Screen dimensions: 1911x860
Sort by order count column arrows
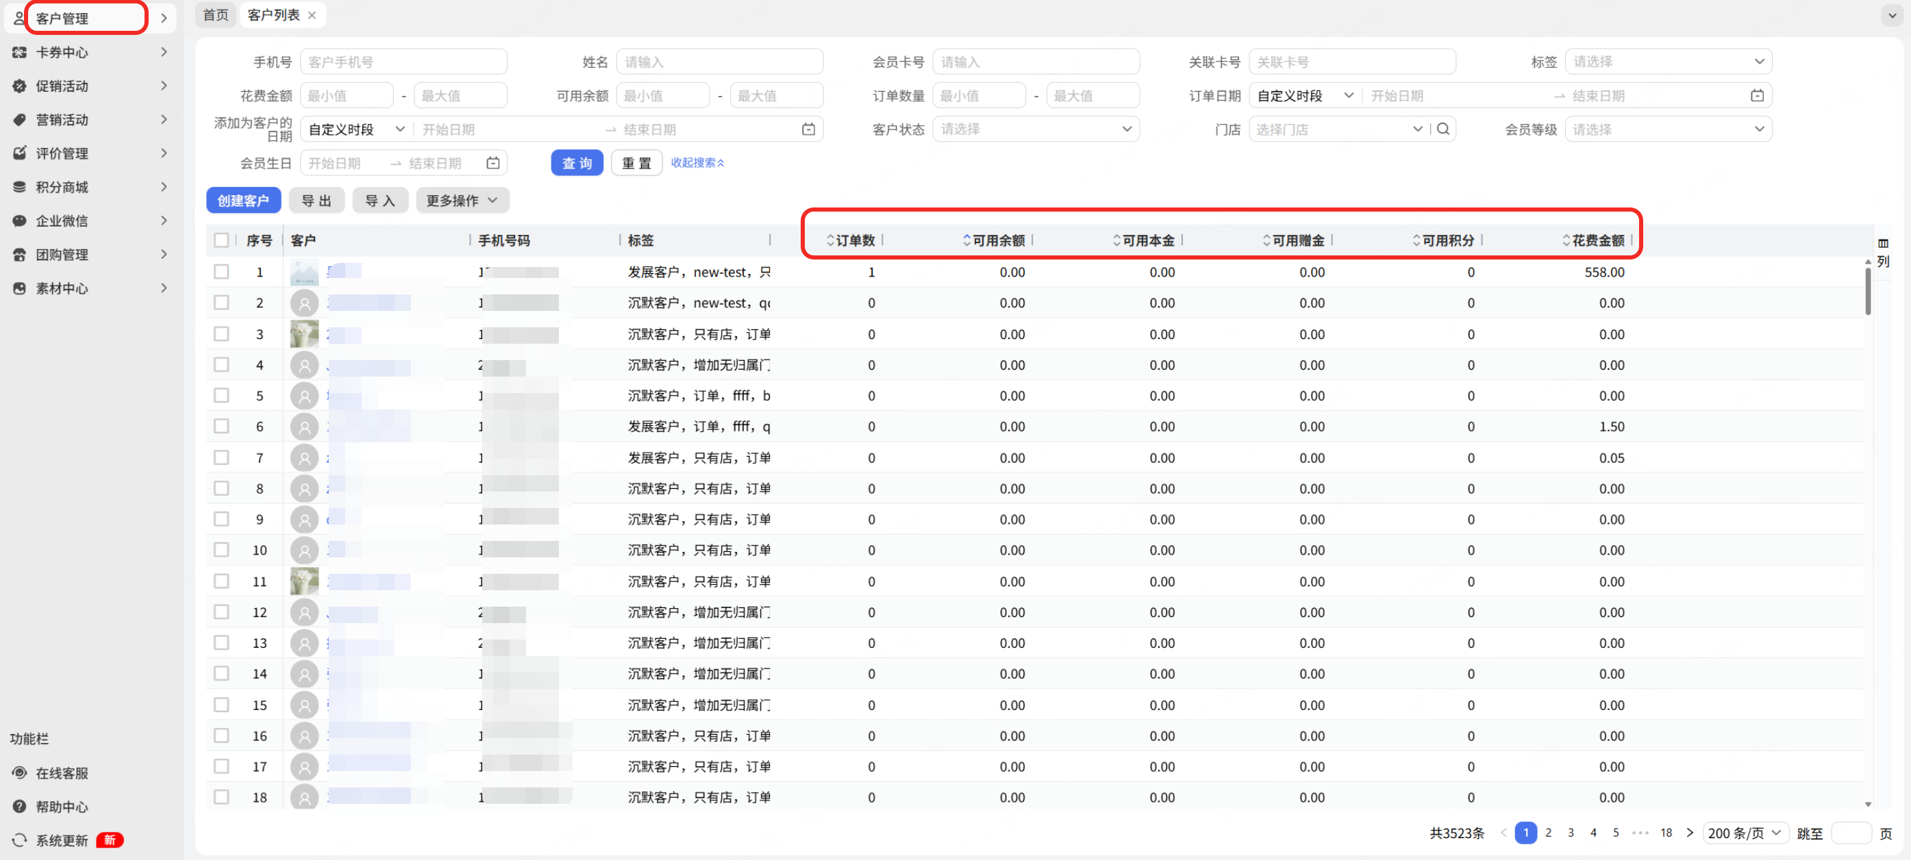click(x=830, y=240)
